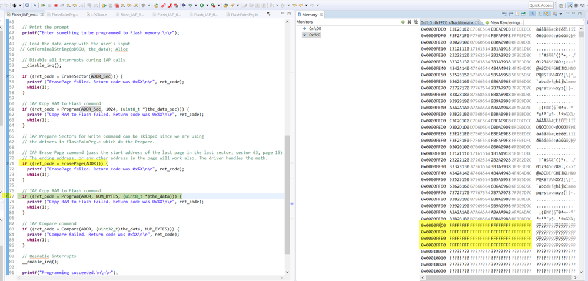Click the __enable_irq(); code line
Image resolution: width=588 pixels, height=281 pixels.
[x=40, y=262]
